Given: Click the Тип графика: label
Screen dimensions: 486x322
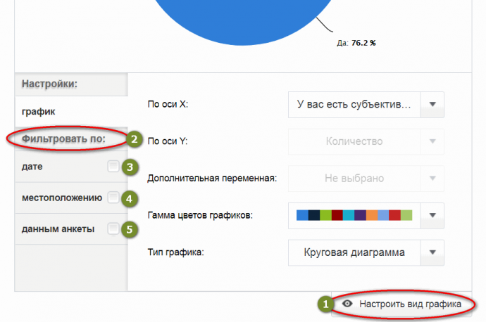Looking at the screenshot, I should point(176,252).
